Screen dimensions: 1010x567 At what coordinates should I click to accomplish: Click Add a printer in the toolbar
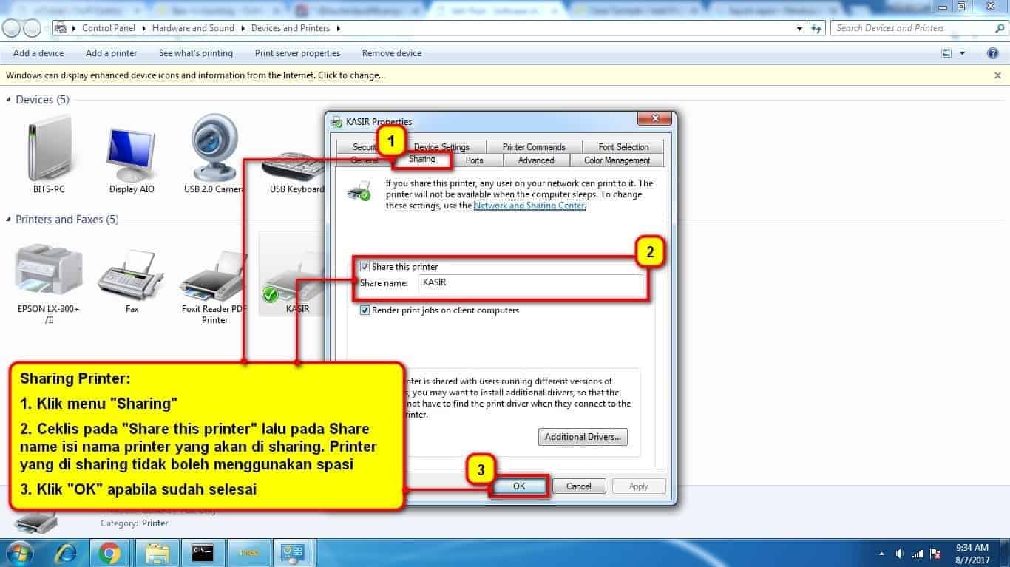click(111, 53)
